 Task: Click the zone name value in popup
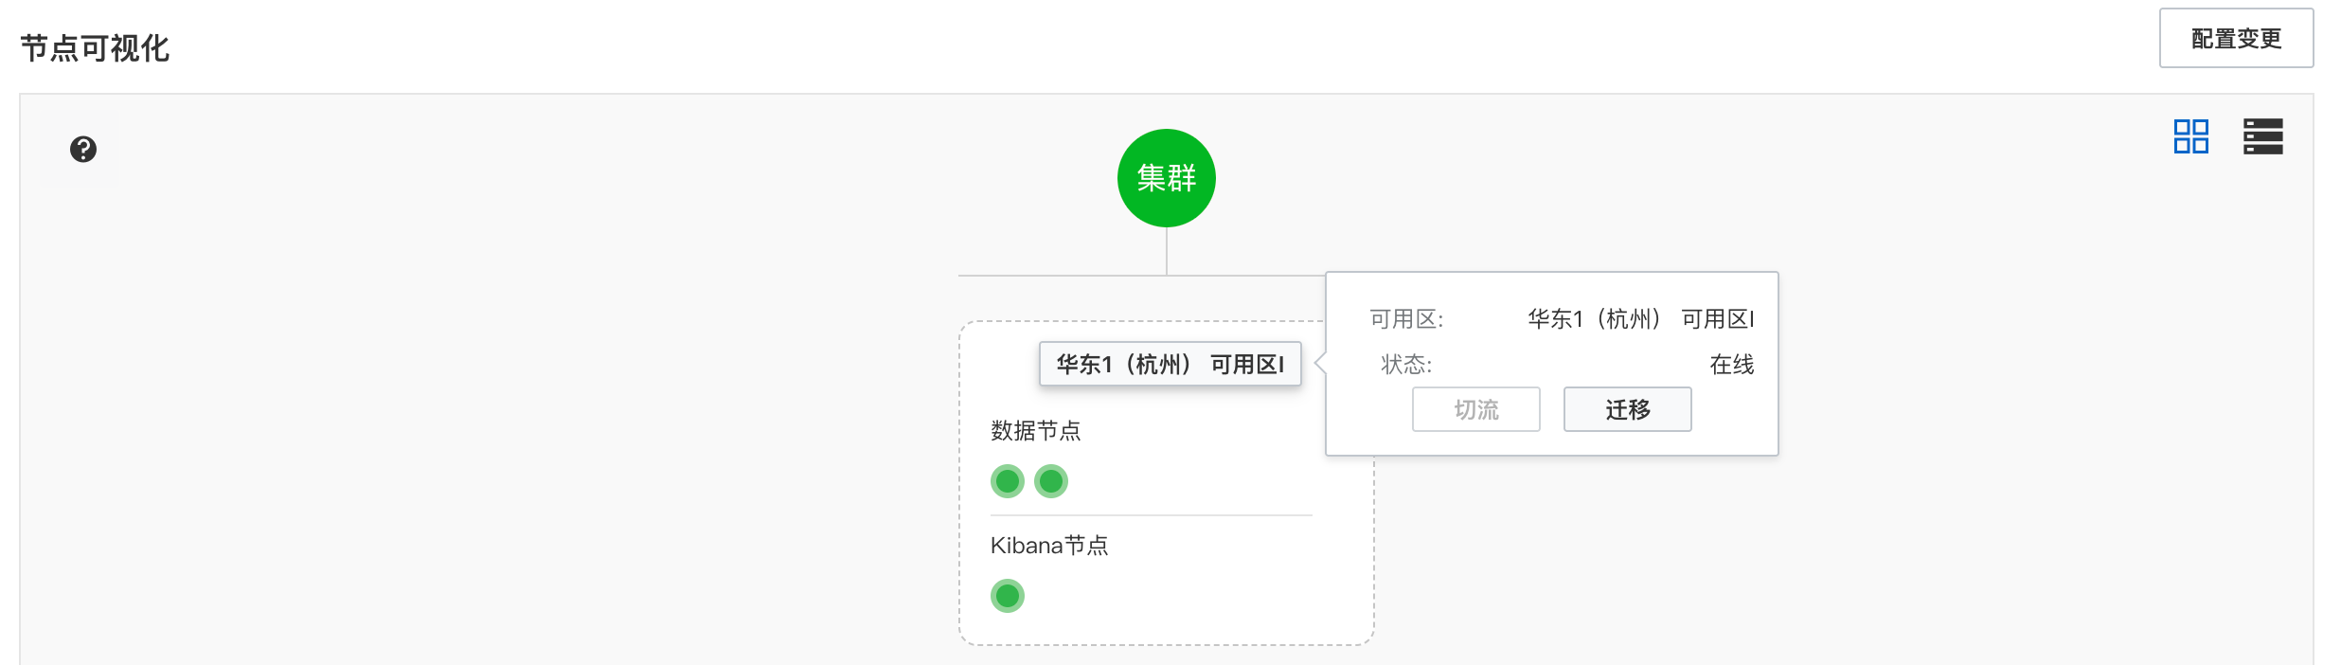click(x=1640, y=319)
